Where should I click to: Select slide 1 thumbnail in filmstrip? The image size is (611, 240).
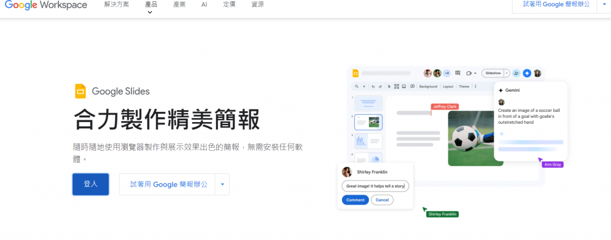[368, 103]
